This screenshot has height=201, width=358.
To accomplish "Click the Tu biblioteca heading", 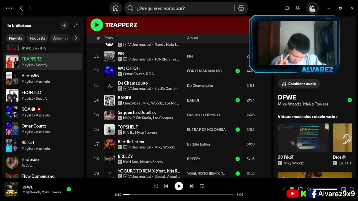I will (19, 25).
